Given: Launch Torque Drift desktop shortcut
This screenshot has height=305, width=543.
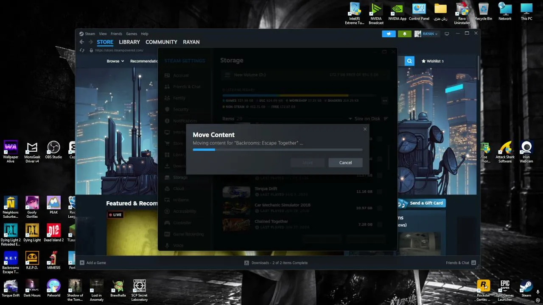Looking at the screenshot, I should tap(11, 288).
